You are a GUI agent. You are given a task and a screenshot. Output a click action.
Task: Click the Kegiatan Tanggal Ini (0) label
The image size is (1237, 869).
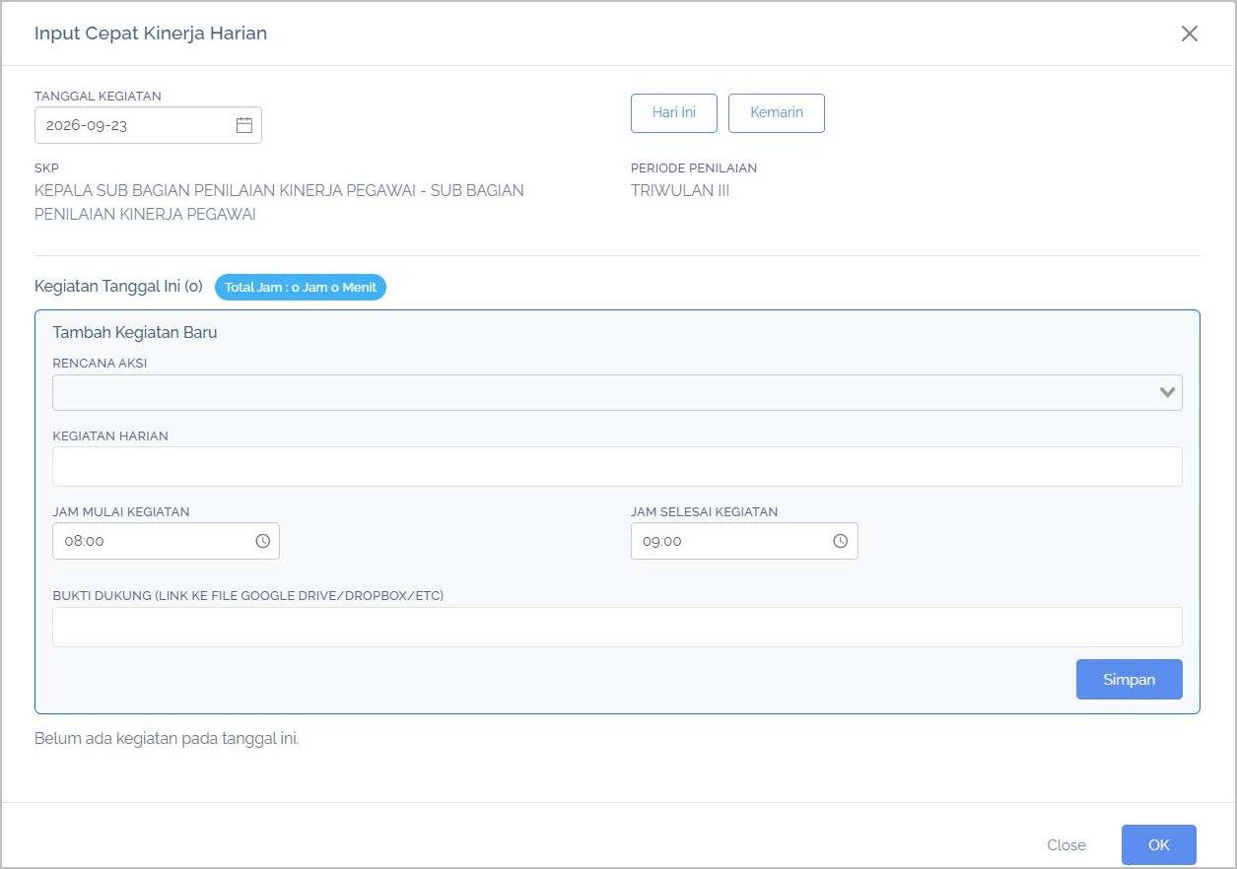tap(118, 287)
